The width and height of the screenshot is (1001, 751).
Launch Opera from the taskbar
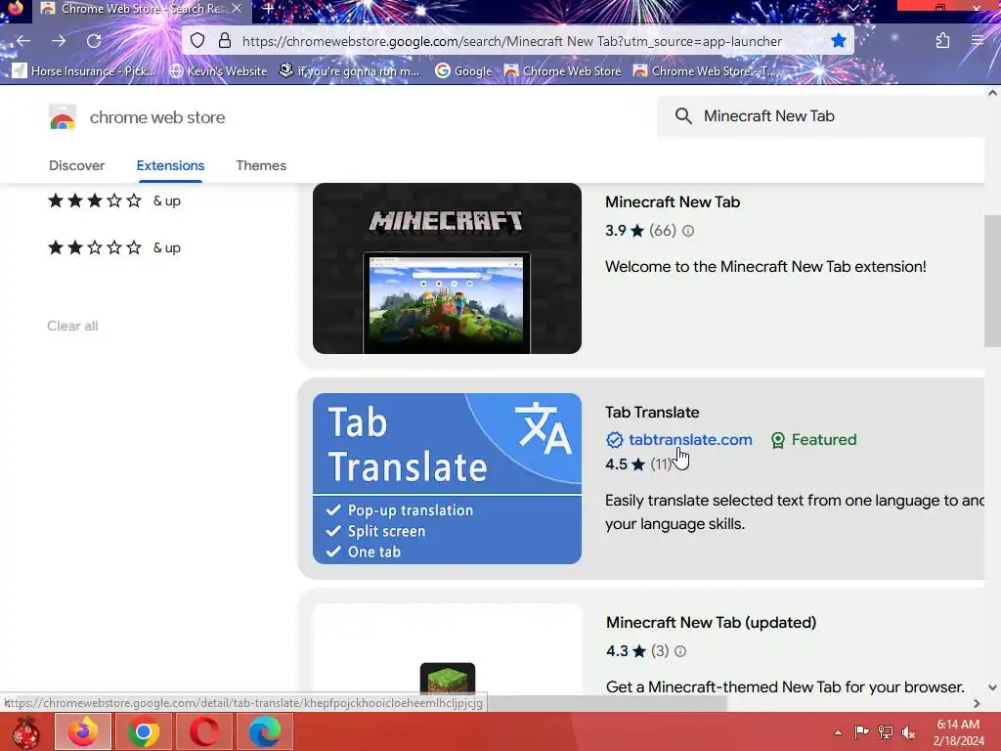tap(204, 731)
